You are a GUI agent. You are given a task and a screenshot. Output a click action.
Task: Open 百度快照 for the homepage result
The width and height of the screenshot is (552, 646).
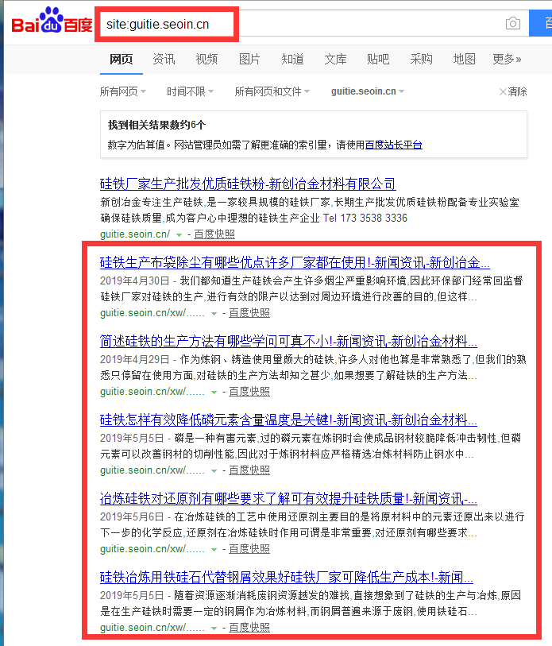(214, 234)
